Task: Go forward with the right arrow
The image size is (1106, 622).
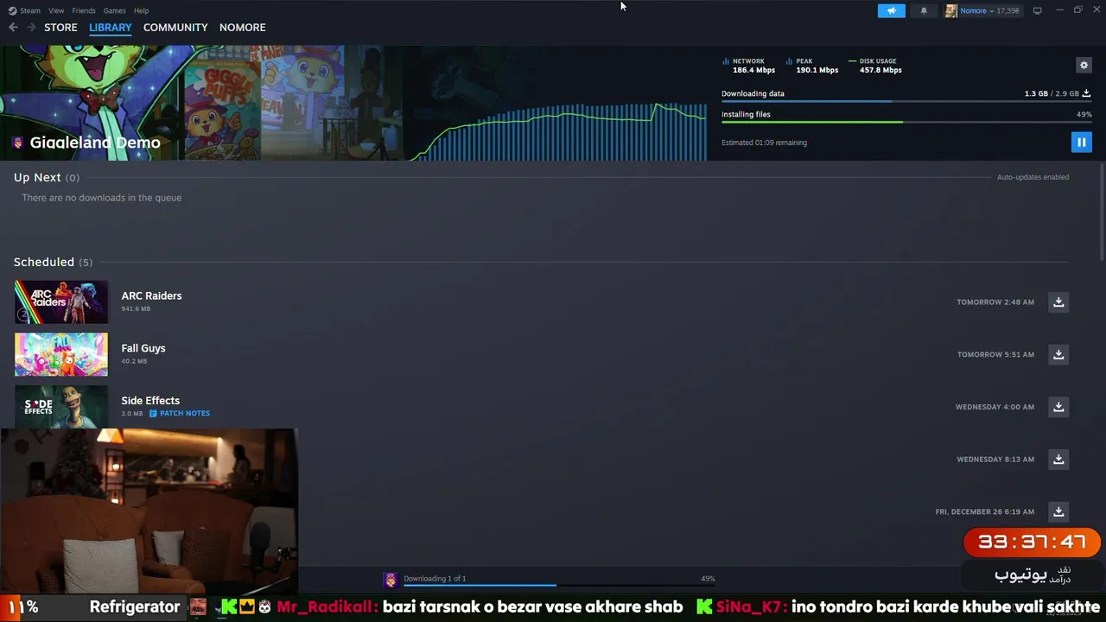Action: coord(31,28)
